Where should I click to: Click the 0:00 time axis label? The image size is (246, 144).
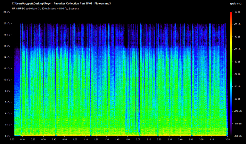[12, 140]
